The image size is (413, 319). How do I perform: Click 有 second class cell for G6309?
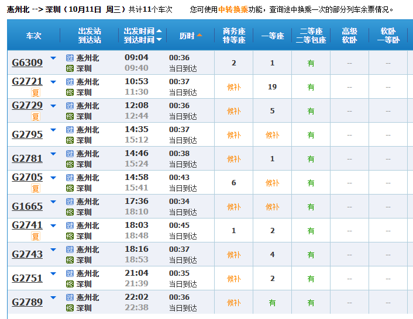(x=311, y=63)
